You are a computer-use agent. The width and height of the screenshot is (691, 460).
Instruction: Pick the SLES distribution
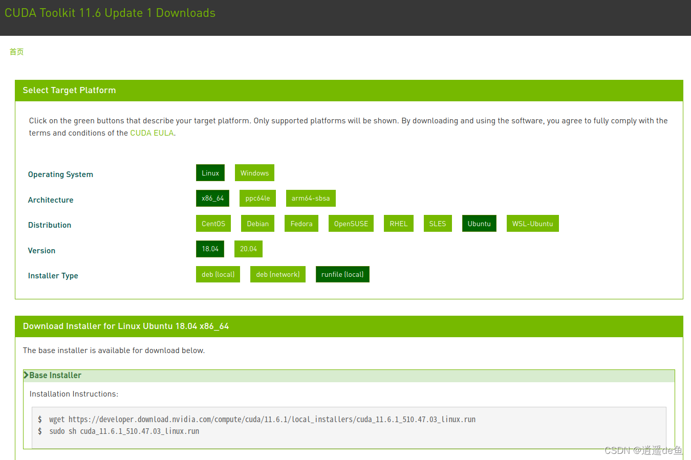point(438,224)
